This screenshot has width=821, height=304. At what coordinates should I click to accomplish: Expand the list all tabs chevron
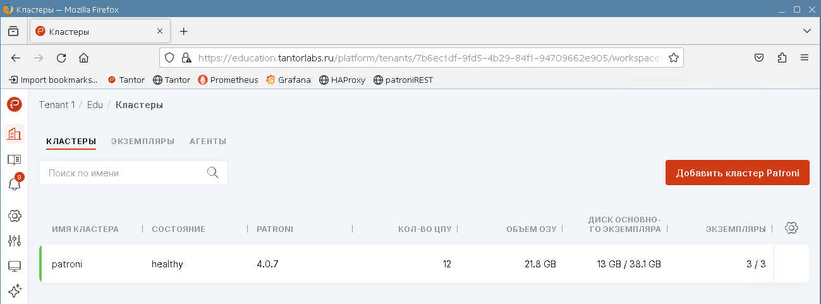[806, 31]
